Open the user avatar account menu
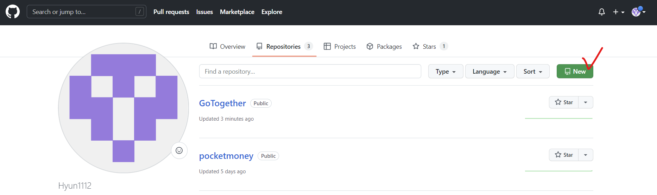The image size is (657, 195). (638, 12)
